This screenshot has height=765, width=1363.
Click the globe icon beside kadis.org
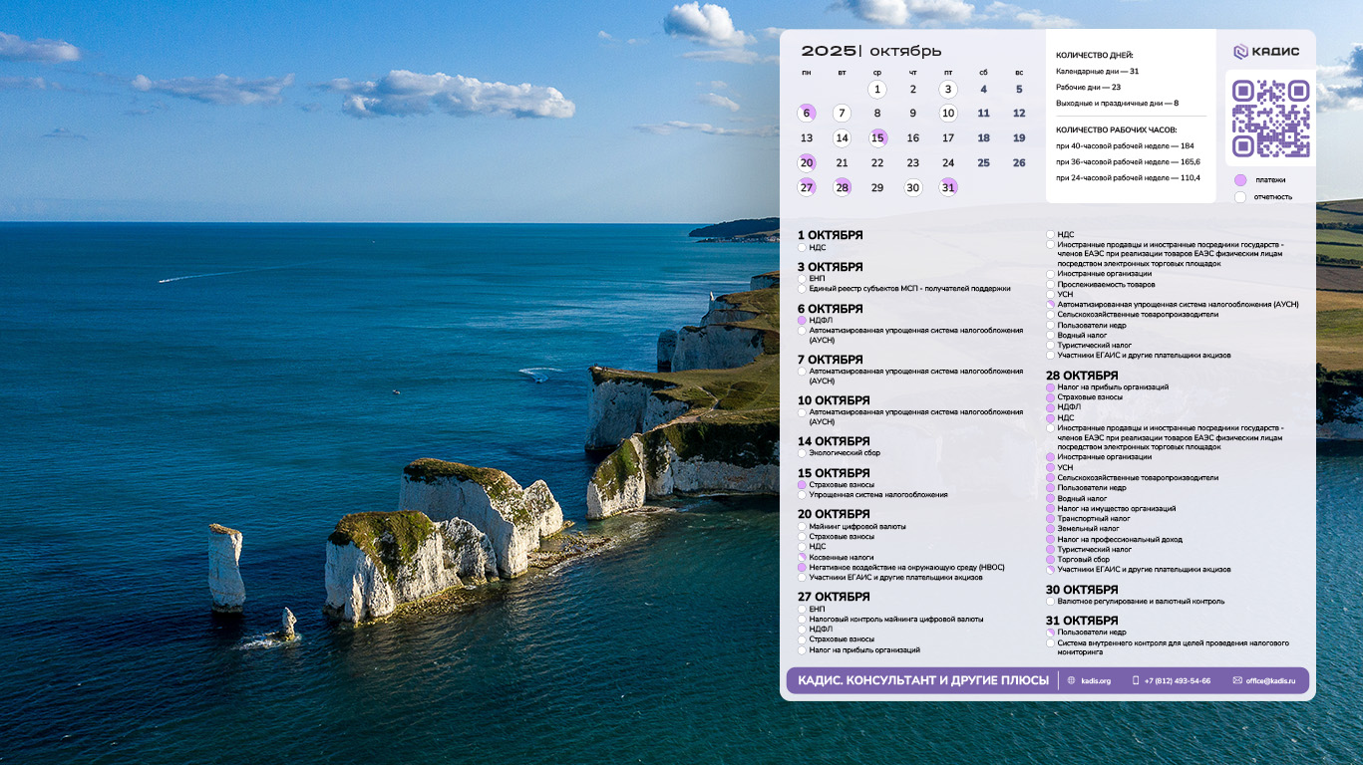1072,680
